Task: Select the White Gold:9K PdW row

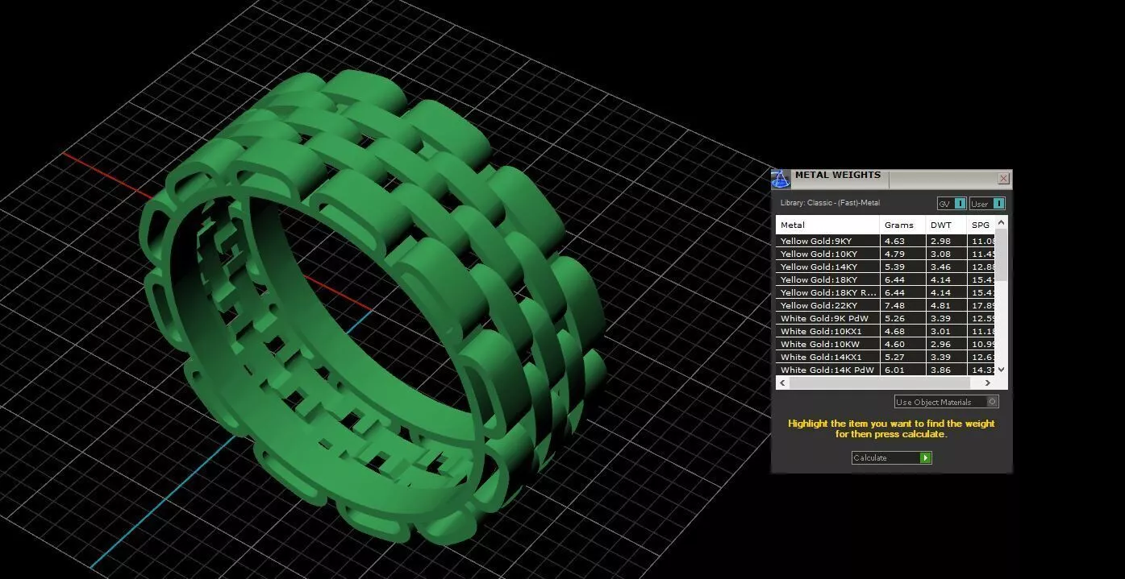Action: click(885, 318)
